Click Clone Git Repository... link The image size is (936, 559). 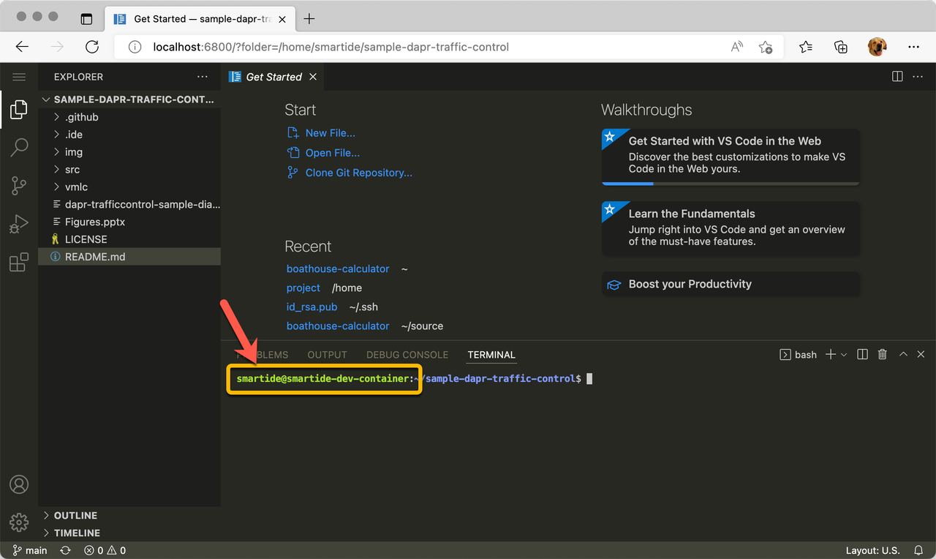[x=359, y=173]
